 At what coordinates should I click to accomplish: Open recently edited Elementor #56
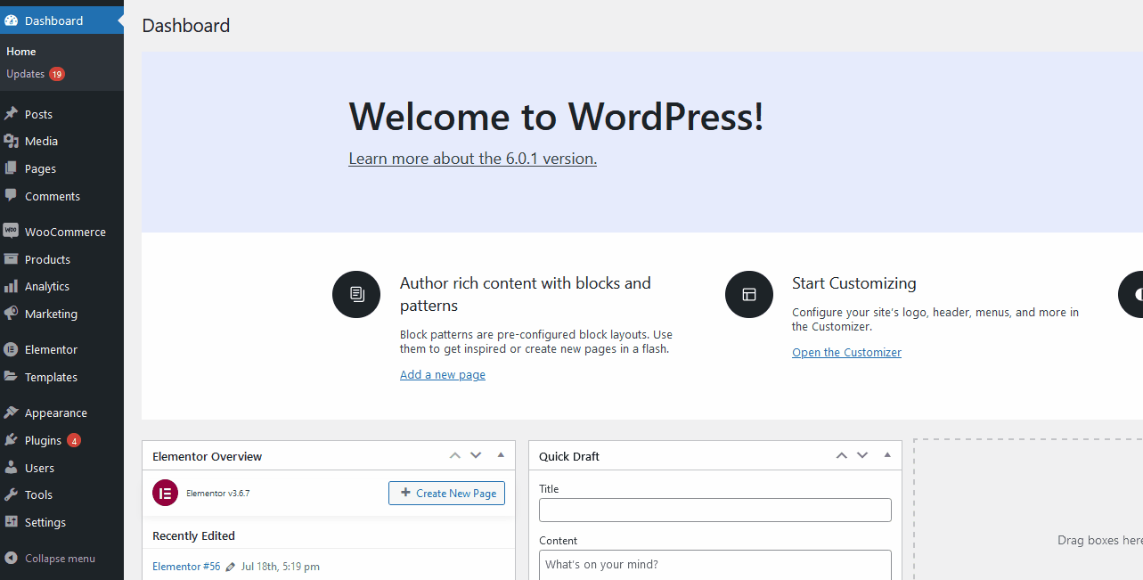coord(186,567)
